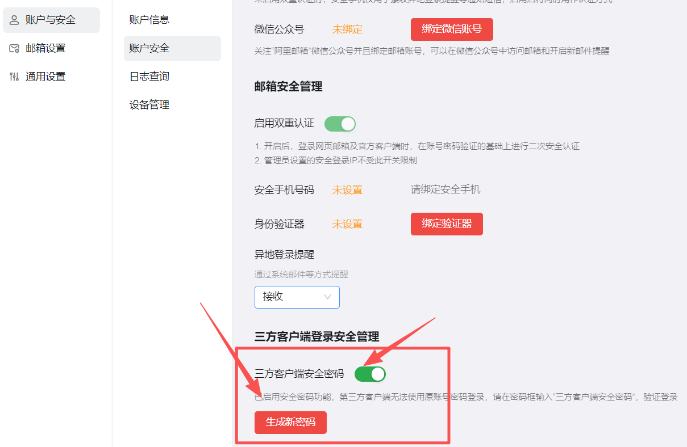Go to 邮箱设置 in the left sidebar
Viewport: 687px width, 447px height.
(x=45, y=48)
